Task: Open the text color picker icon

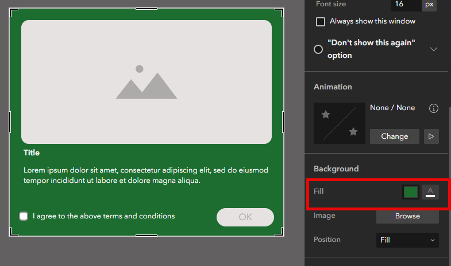Action: tap(430, 192)
